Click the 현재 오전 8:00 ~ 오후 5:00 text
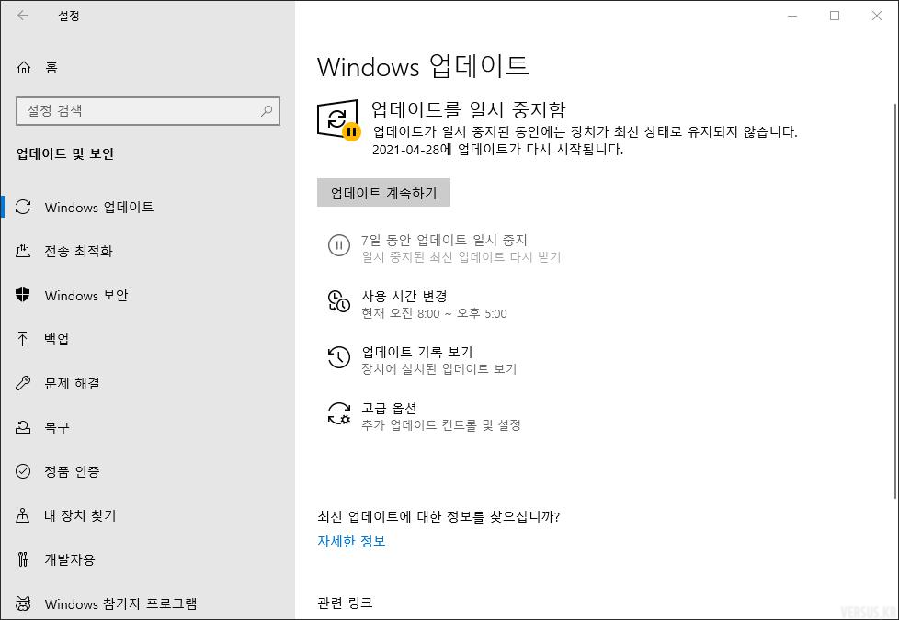The image size is (899, 620). point(434,313)
